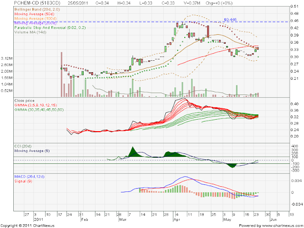
Task: Click the 2011 year label on date axis
Action: [x=38, y=219]
